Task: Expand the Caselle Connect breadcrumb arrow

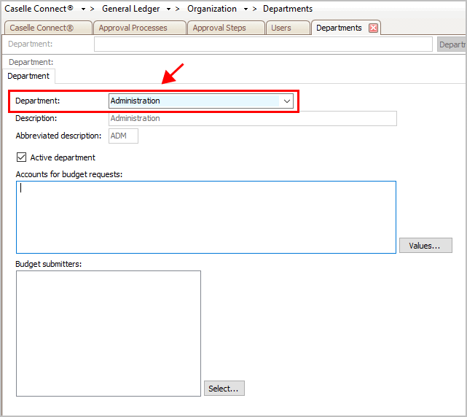Action: coord(83,9)
